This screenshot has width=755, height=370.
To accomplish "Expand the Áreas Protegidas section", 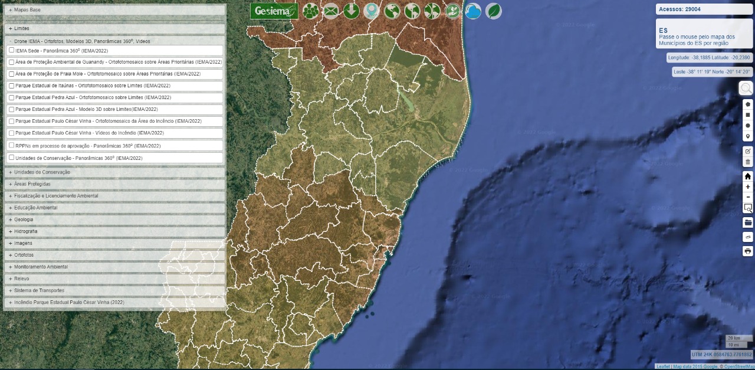I will pos(114,184).
